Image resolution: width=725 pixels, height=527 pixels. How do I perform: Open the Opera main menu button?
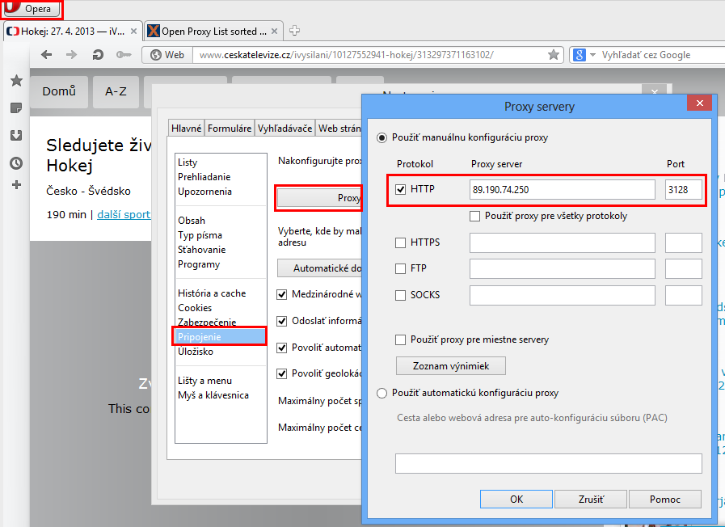coord(32,9)
